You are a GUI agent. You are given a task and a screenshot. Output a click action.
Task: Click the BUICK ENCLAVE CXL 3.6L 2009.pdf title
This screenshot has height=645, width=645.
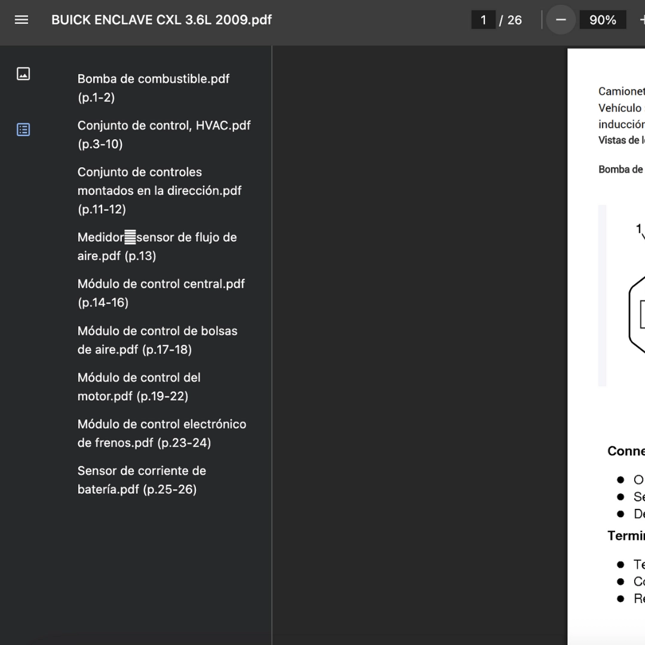coord(162,20)
